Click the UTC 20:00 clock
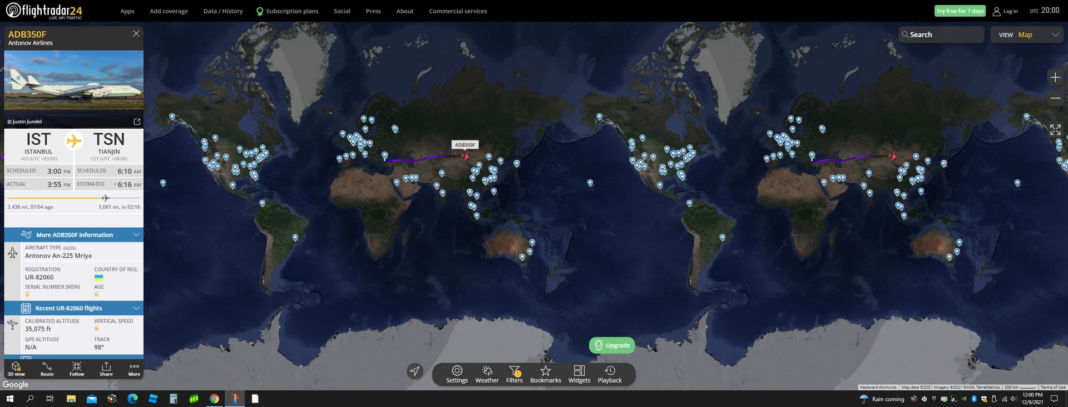 point(1045,11)
